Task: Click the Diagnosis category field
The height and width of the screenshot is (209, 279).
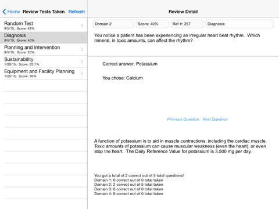Action: [x=239, y=24]
